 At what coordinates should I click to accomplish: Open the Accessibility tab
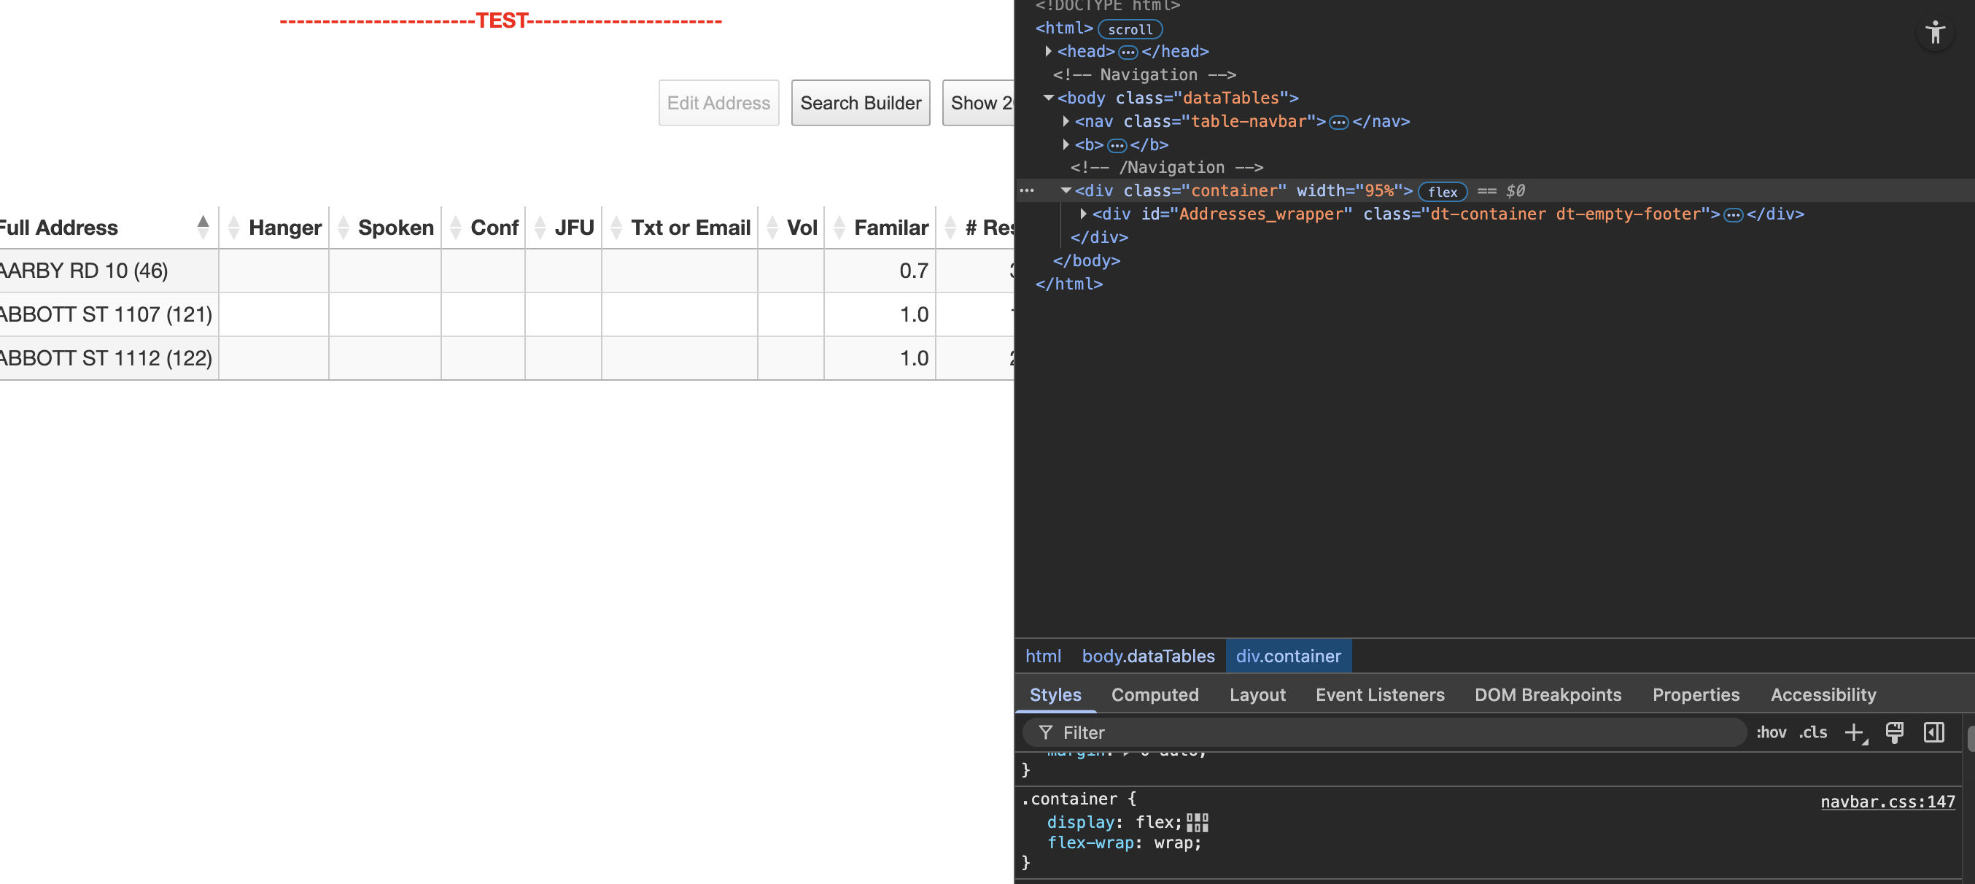pos(1823,694)
